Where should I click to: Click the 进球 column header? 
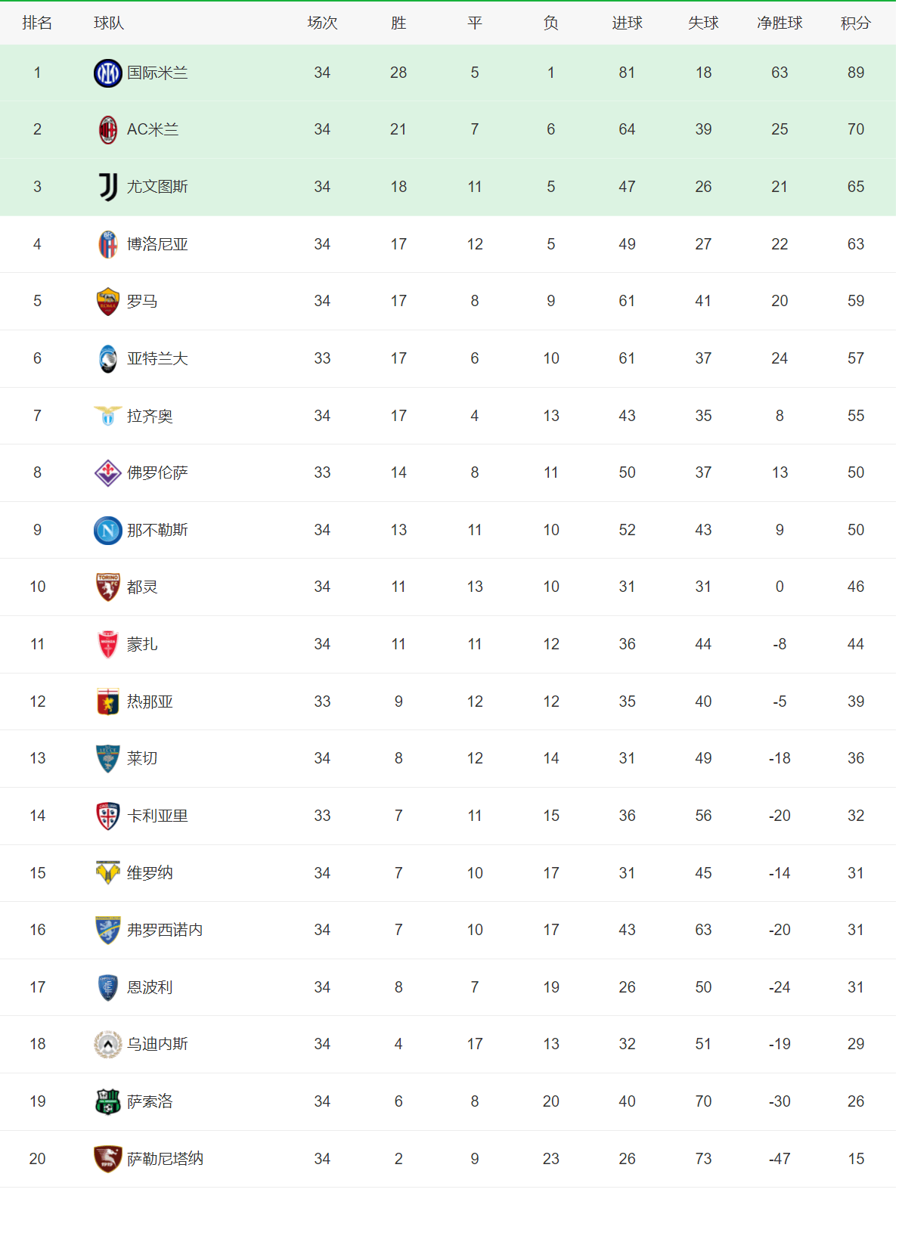627,23
